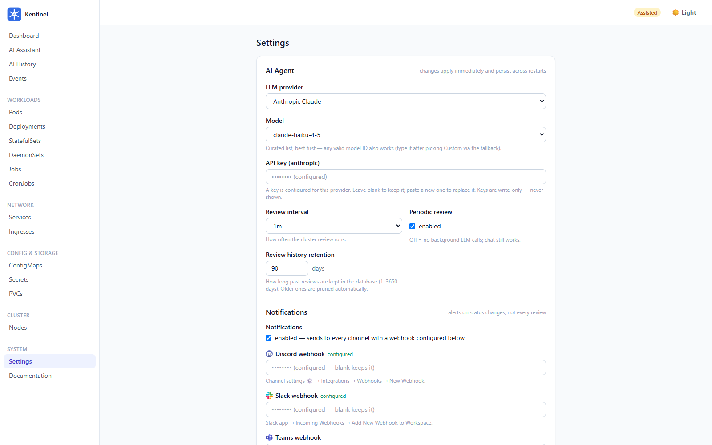Open PVCs in the sidebar
The width and height of the screenshot is (712, 445).
(x=49, y=294)
